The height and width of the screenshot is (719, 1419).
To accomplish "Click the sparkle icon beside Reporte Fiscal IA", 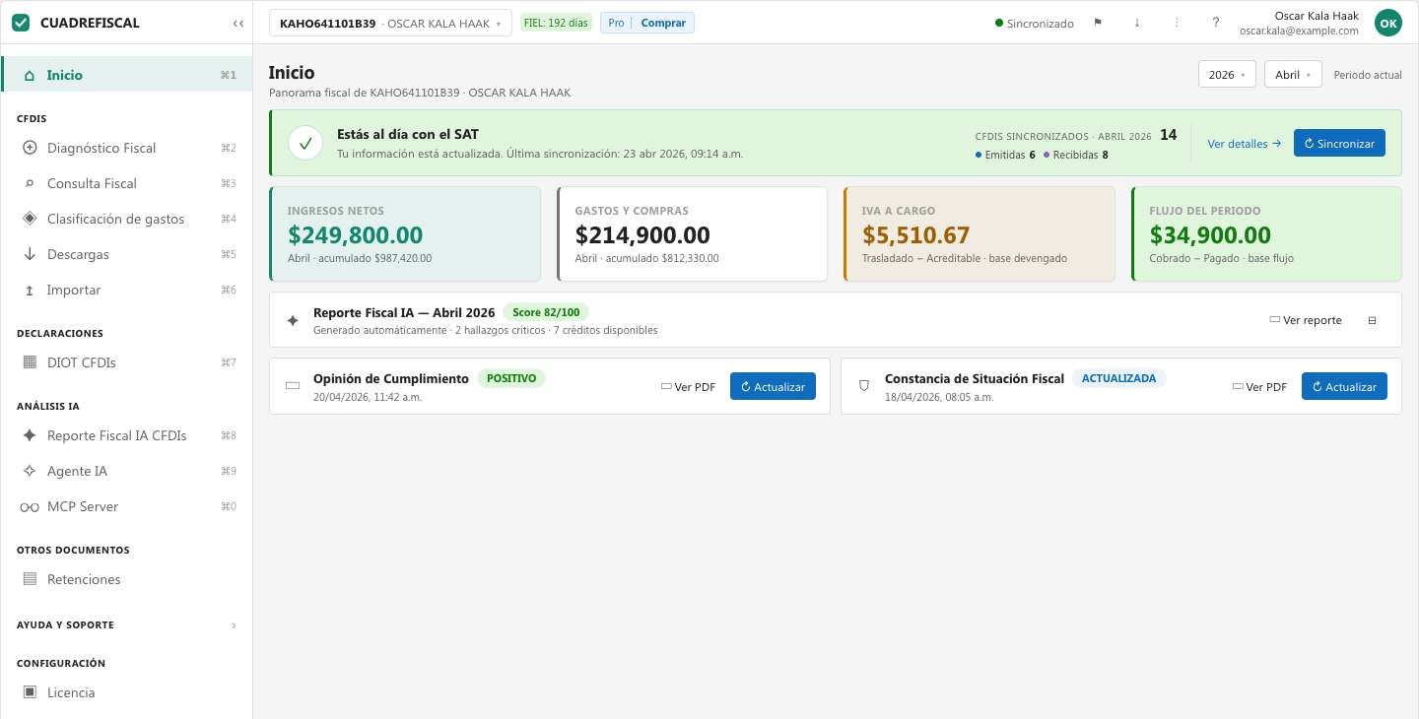I will click(x=292, y=320).
